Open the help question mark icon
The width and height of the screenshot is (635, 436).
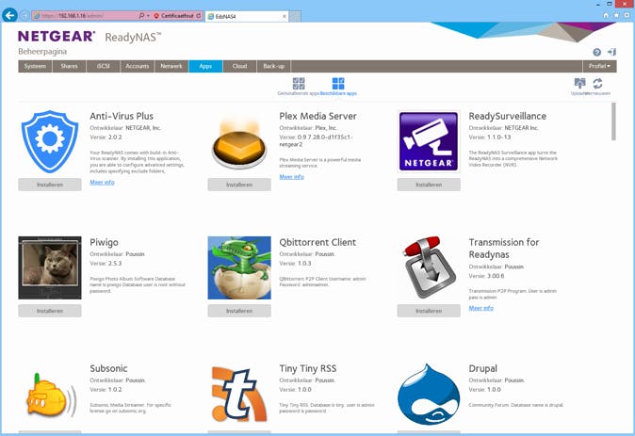597,52
